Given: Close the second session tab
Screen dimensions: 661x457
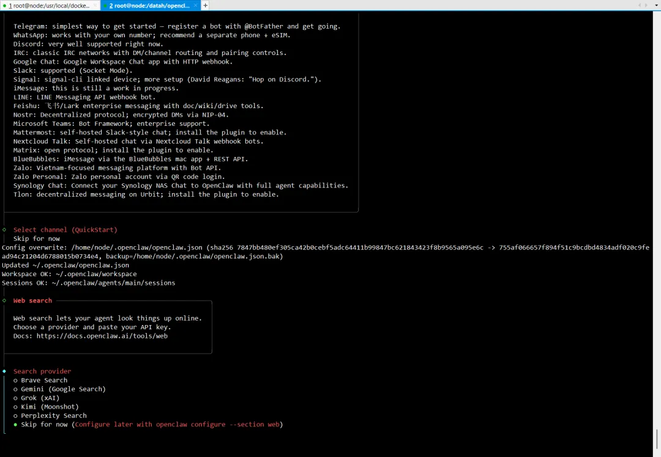Looking at the screenshot, I should pos(196,5).
